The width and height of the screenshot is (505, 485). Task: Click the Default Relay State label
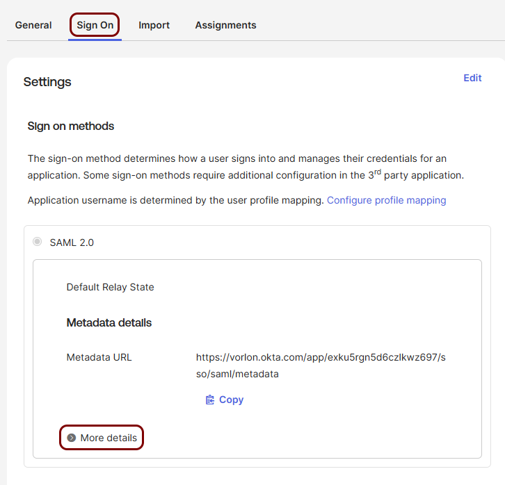pyautogui.click(x=110, y=287)
